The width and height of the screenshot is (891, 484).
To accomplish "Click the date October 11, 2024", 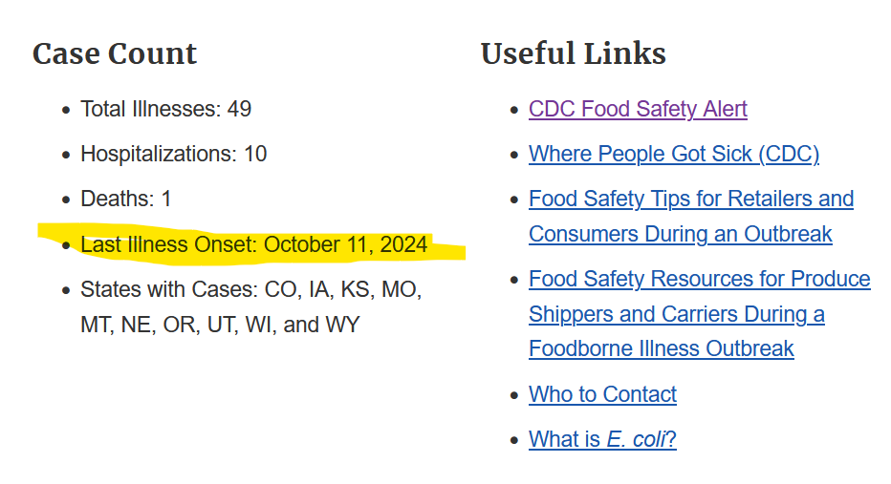I will tap(345, 244).
